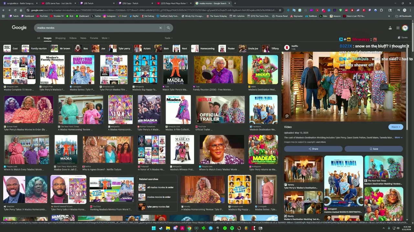This screenshot has width=414, height=232.
Task: Open the PayPal bookmark
Action: tap(134, 16)
